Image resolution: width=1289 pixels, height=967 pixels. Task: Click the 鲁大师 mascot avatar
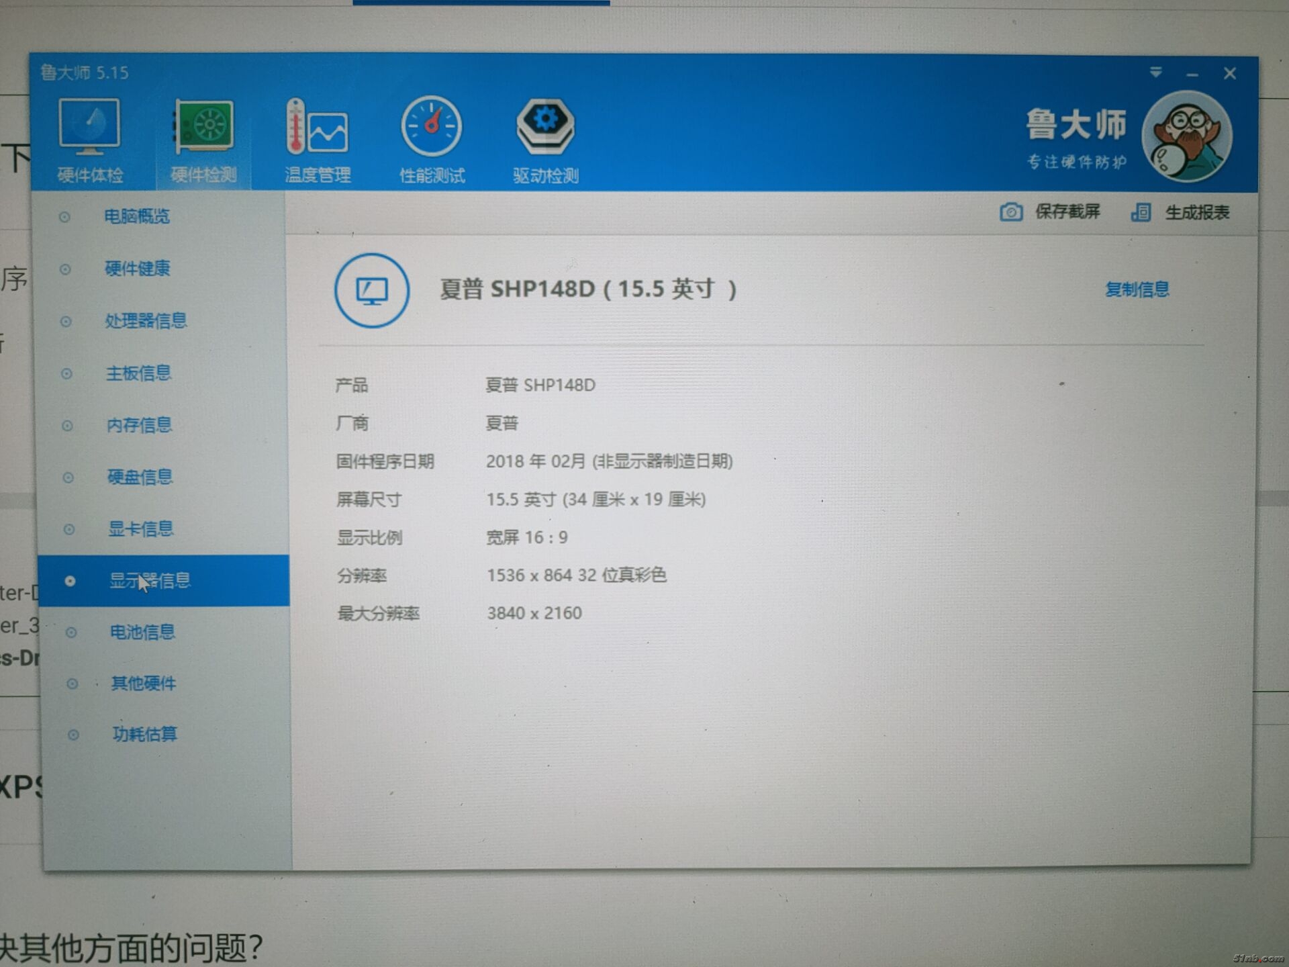pos(1187,137)
